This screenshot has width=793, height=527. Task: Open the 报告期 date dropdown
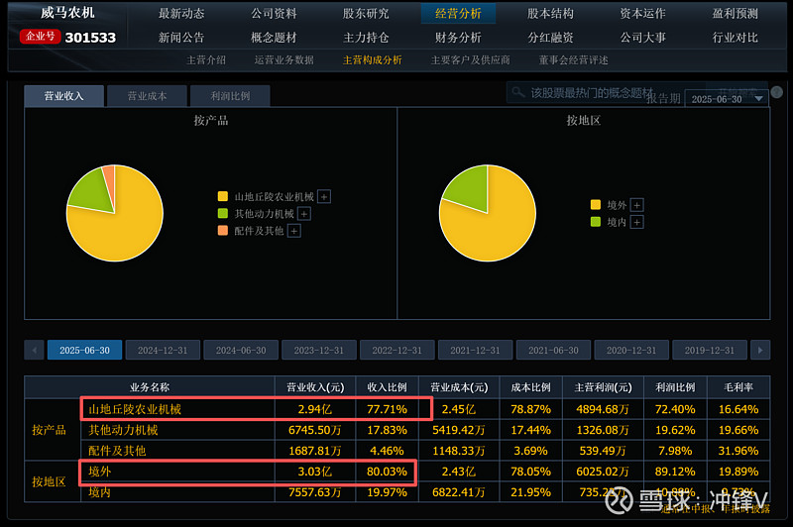pos(727,99)
